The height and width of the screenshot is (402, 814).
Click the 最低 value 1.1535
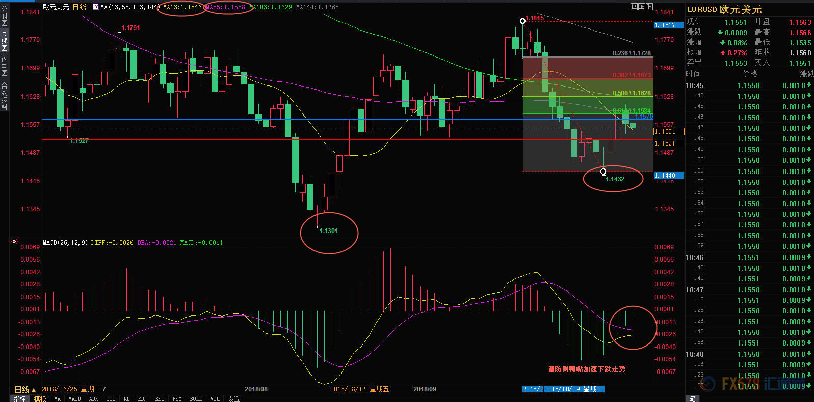point(800,43)
